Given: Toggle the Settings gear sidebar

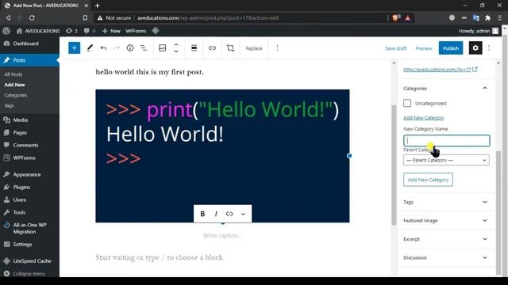Looking at the screenshot, I should pos(475,48).
